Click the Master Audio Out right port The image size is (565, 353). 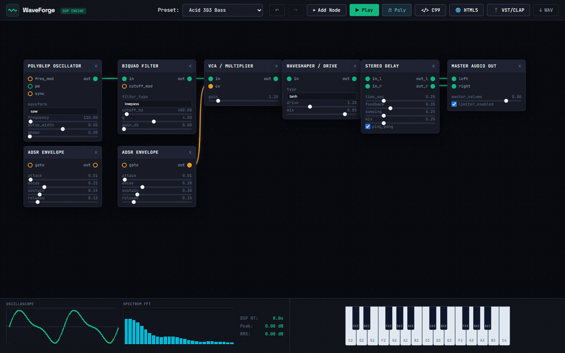[454, 86]
